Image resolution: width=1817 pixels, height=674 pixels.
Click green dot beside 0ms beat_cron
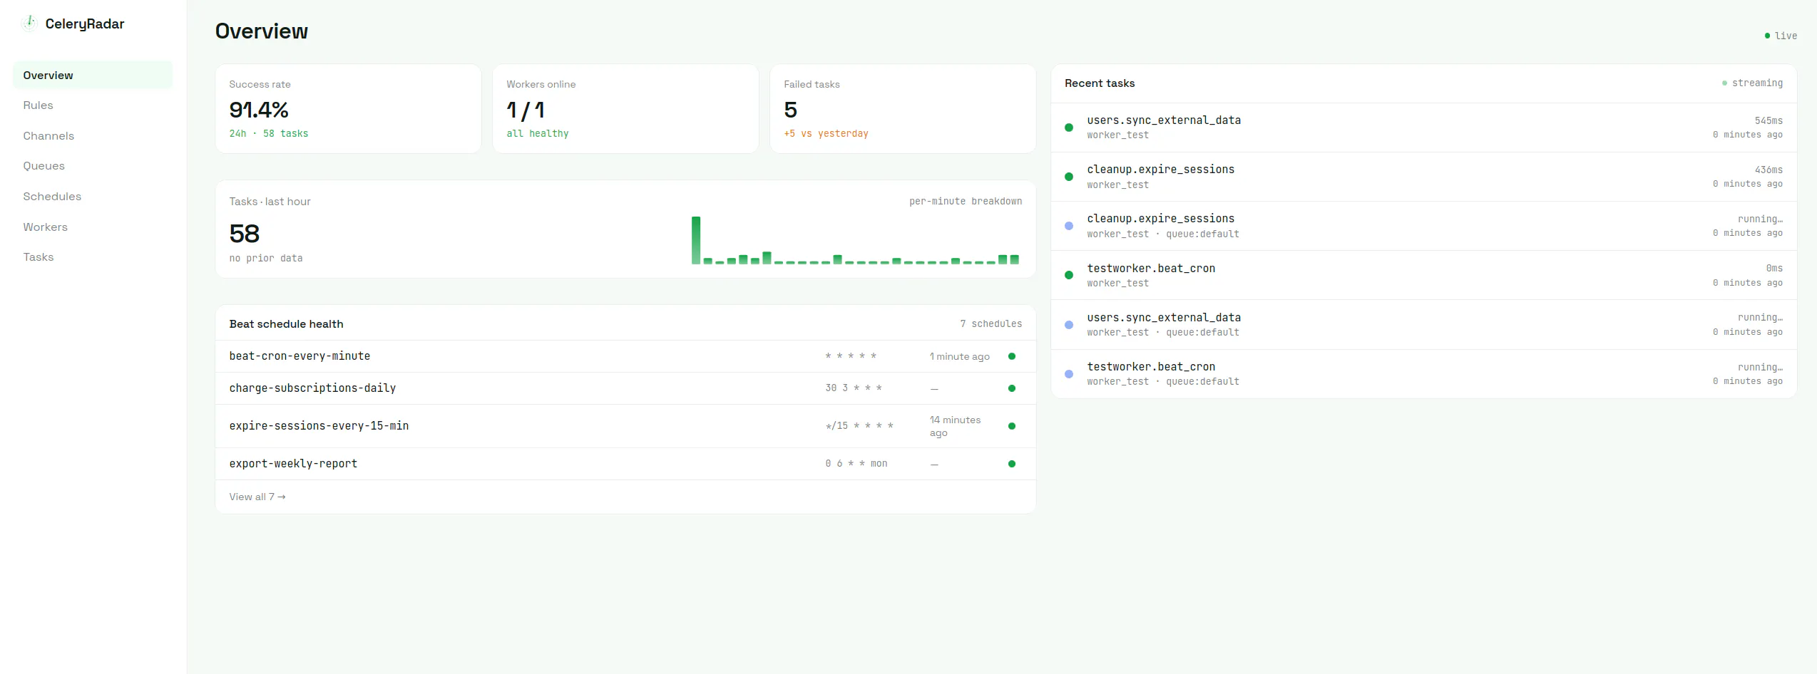pos(1068,275)
